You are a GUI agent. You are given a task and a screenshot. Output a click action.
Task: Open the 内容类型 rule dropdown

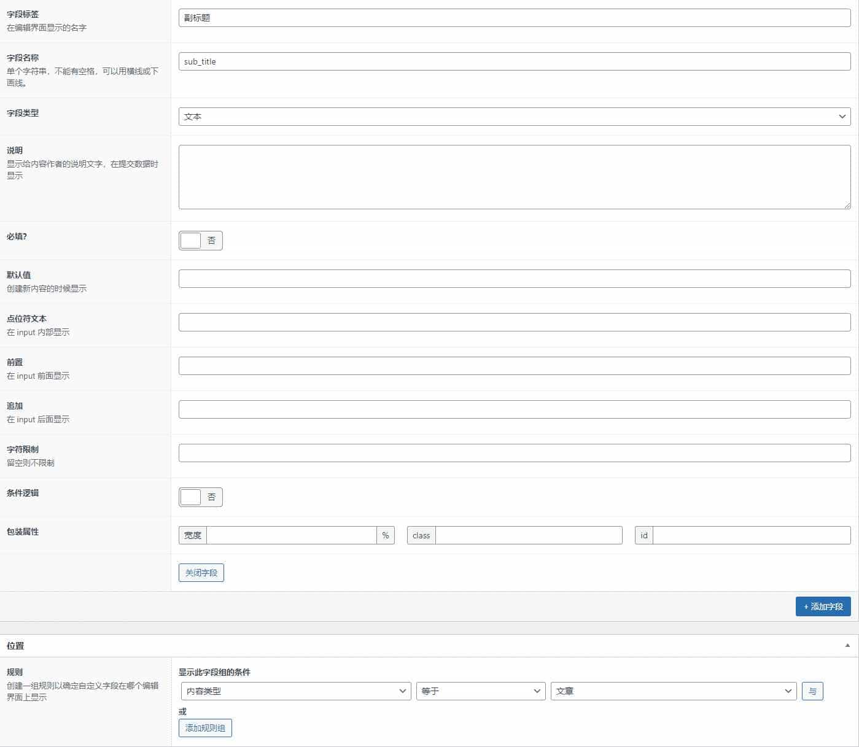point(296,691)
